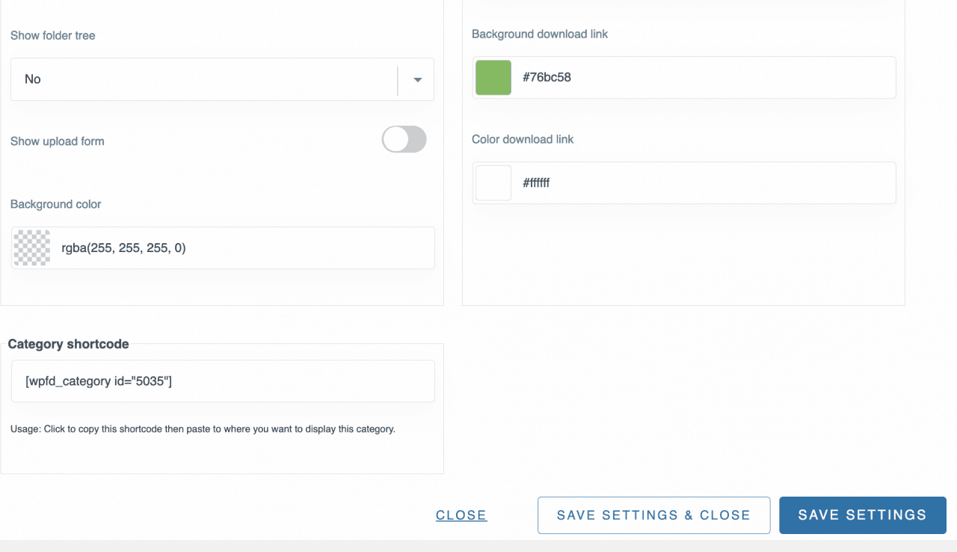The image size is (957, 552).
Task: Click the shortcode Usage hint text
Action: click(x=203, y=429)
